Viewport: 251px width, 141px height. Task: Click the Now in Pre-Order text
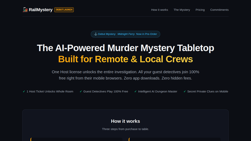(x=146, y=34)
